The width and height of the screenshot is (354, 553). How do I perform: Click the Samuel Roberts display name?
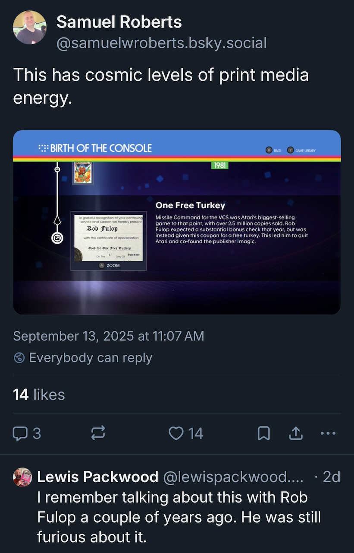click(x=119, y=22)
